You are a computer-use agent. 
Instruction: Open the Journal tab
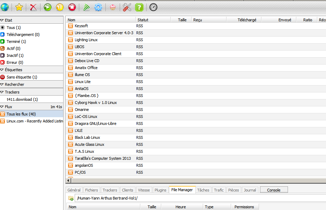pyautogui.click(x=250, y=190)
